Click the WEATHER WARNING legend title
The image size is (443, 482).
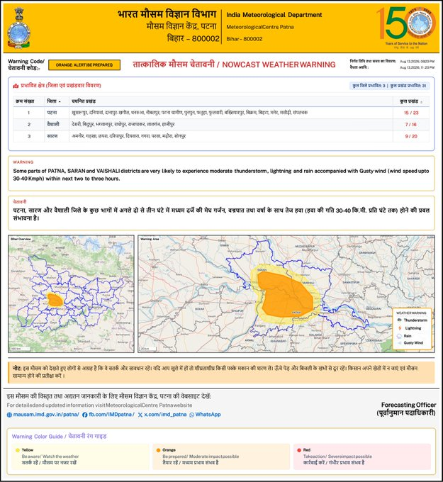coord(411,313)
